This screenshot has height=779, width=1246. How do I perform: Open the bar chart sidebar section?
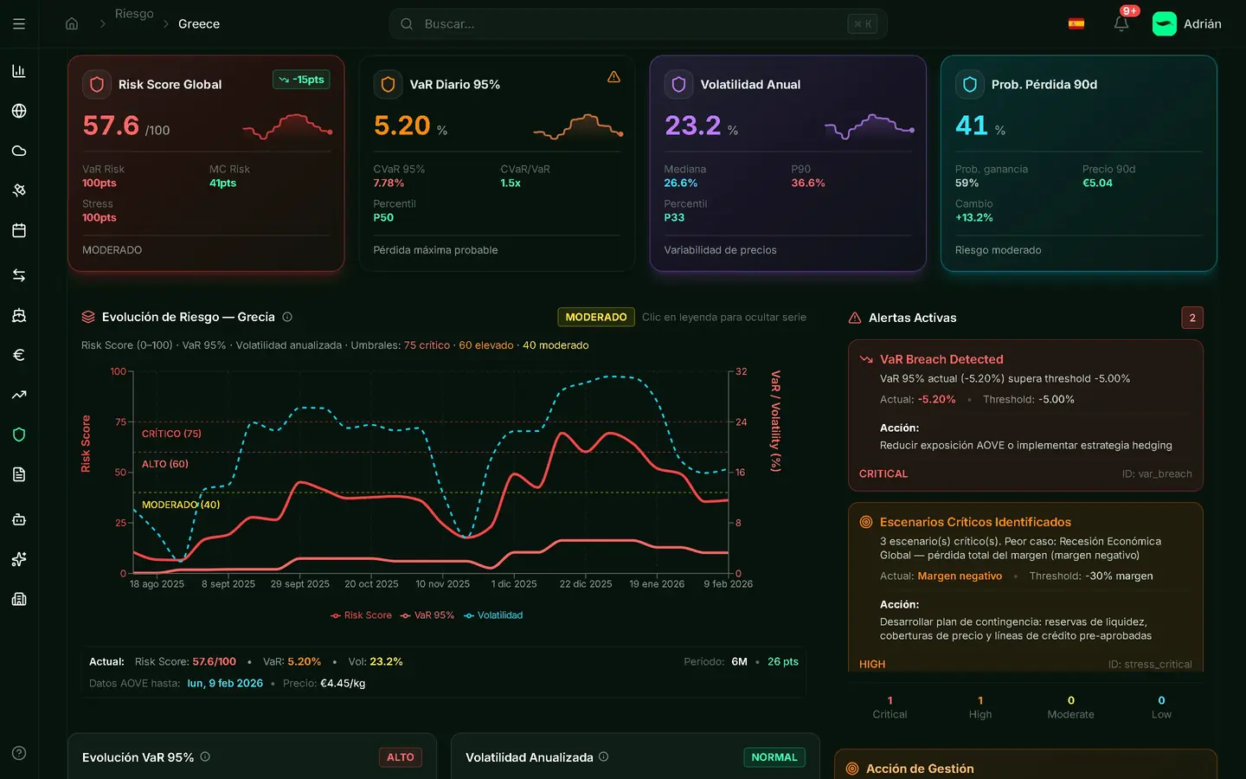point(19,71)
